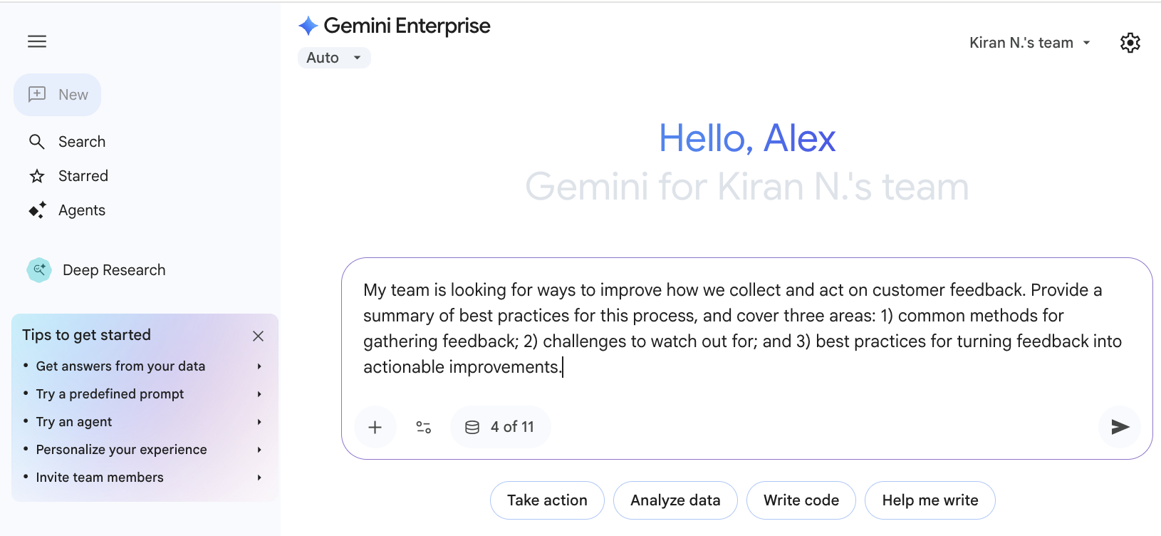Click the send prompt arrow
Viewport: 1161px width, 536px height.
(1120, 426)
